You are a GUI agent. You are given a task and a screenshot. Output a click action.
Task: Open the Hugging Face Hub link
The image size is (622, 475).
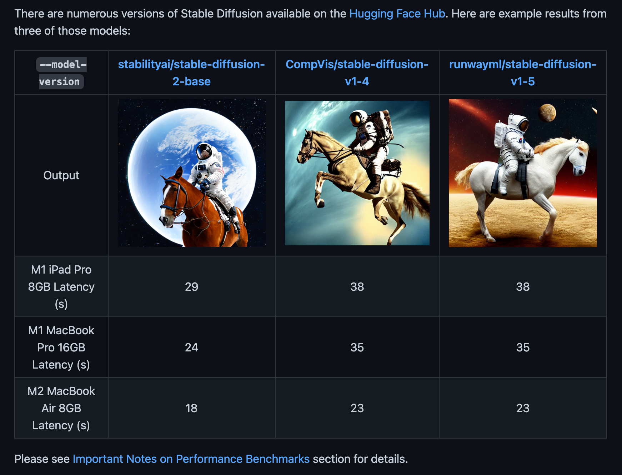click(397, 14)
